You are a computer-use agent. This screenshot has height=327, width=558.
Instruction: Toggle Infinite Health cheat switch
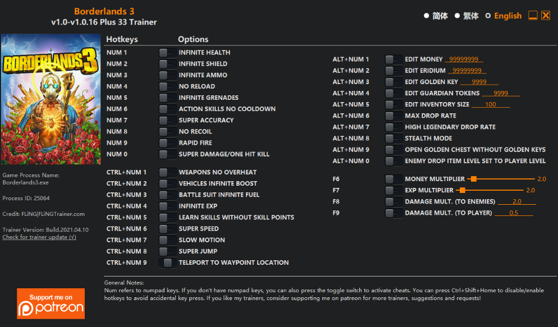click(x=167, y=53)
